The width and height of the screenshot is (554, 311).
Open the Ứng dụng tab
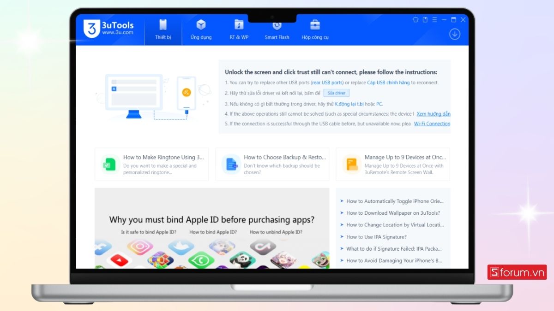(x=201, y=29)
